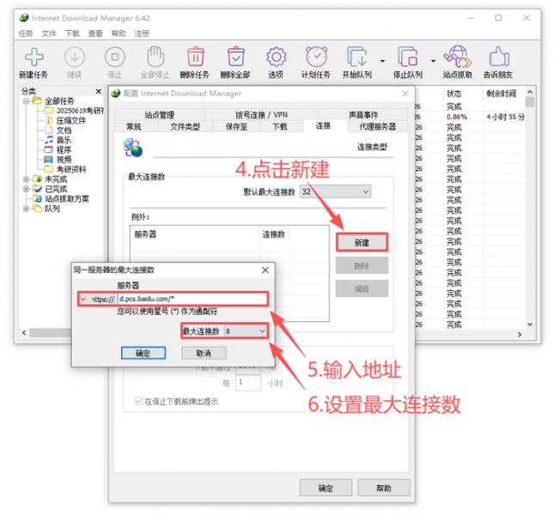Switch to 保存至 tab
This screenshot has height=515, width=554.
point(236,126)
